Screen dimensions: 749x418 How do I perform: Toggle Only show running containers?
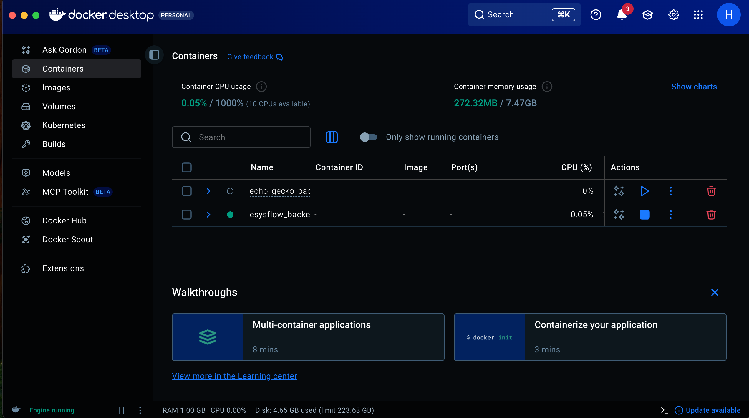[x=368, y=137]
